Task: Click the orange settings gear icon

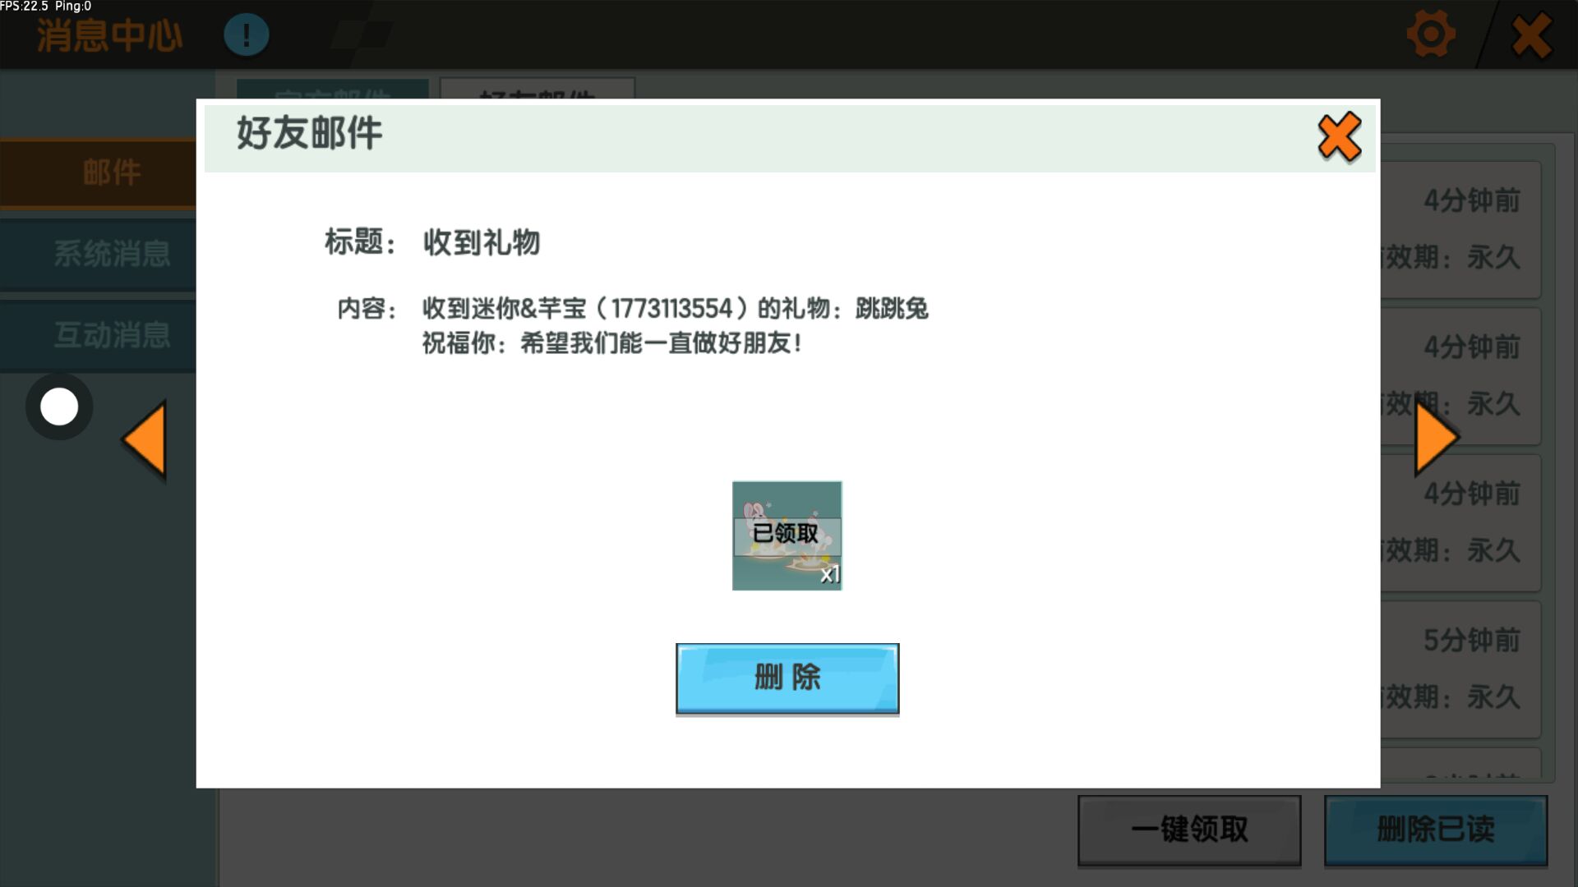Action: [x=1430, y=35]
